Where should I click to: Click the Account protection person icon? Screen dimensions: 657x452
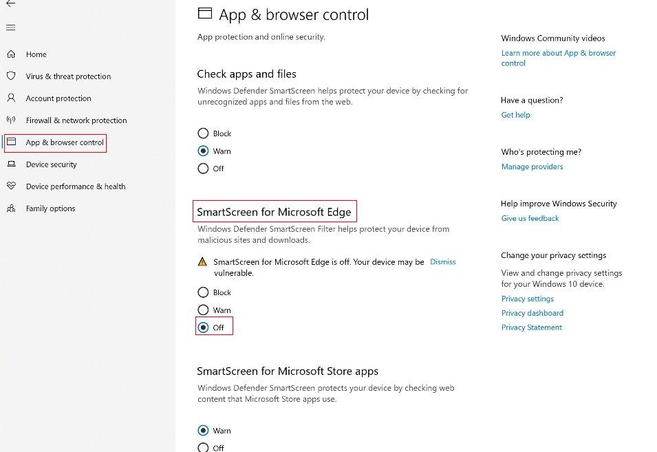pos(11,98)
